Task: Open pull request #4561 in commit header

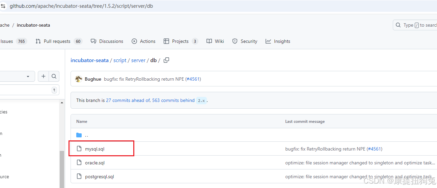Action: pyautogui.click(x=193, y=79)
